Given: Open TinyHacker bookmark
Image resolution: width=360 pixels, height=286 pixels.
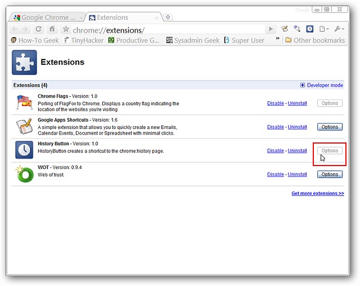Looking at the screenshot, I should coord(84,41).
